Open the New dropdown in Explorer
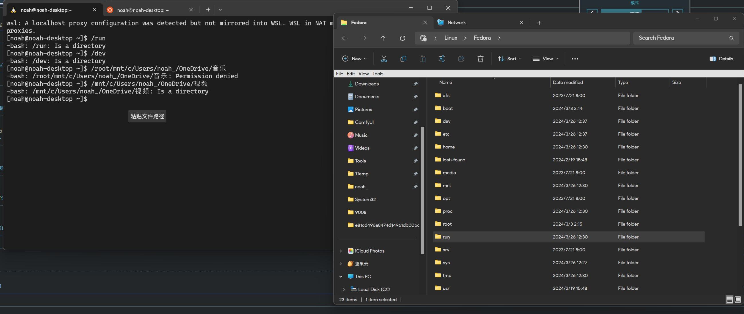This screenshot has width=744, height=314. click(354, 59)
